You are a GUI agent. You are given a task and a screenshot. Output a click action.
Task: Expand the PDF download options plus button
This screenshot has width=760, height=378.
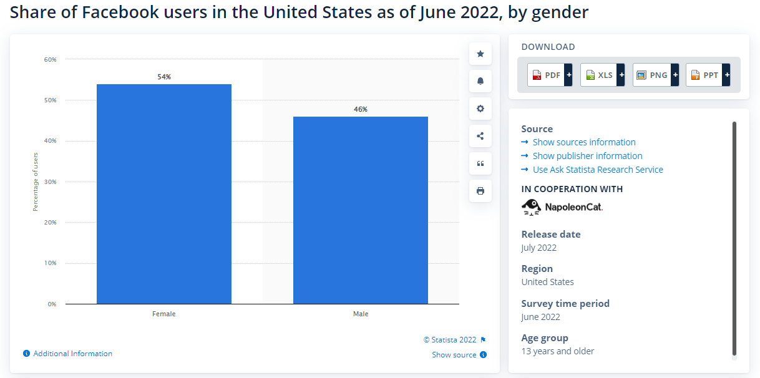tap(568, 74)
